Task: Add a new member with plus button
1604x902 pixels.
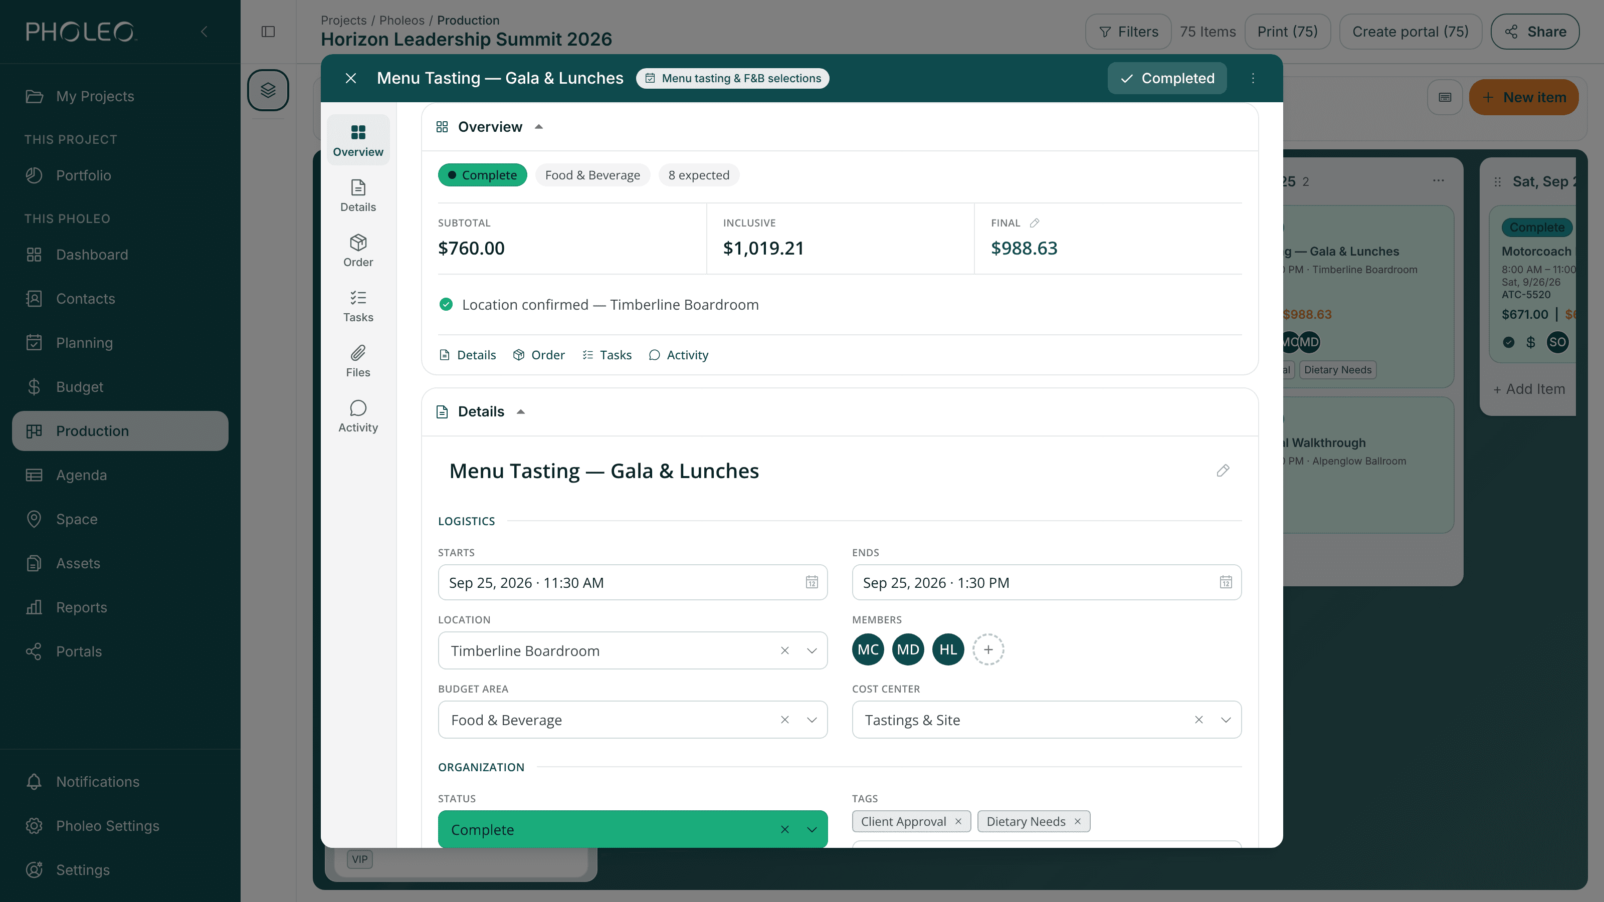Action: (988, 649)
